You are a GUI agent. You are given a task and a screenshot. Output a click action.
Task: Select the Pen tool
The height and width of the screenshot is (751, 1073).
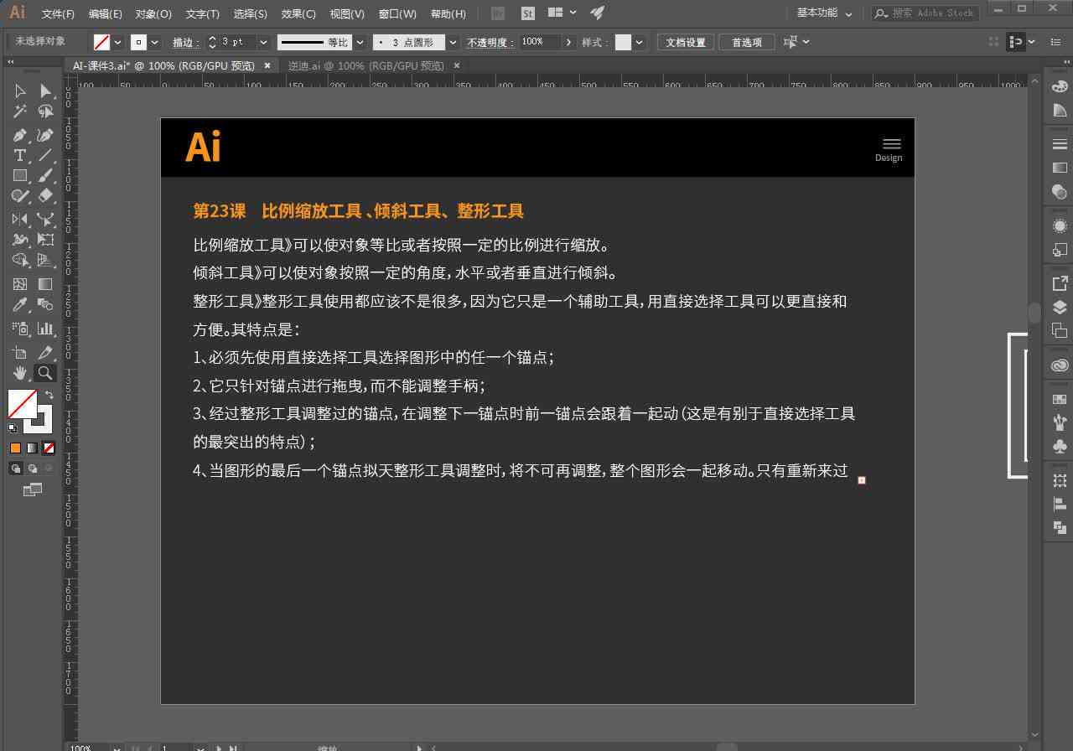coord(20,135)
